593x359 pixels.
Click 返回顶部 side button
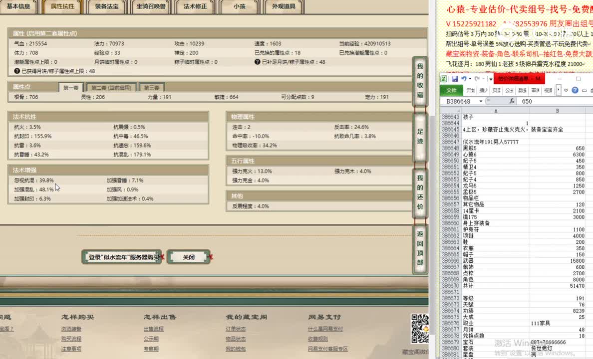pos(420,248)
